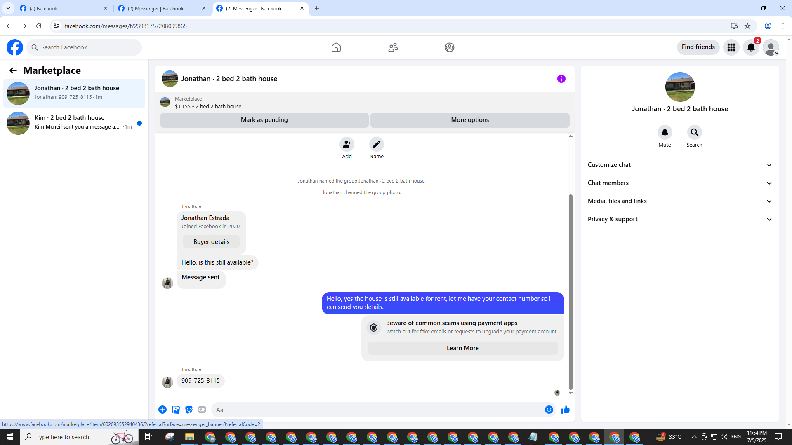Click the purple conversation info icon
The height and width of the screenshot is (445, 792).
click(561, 79)
